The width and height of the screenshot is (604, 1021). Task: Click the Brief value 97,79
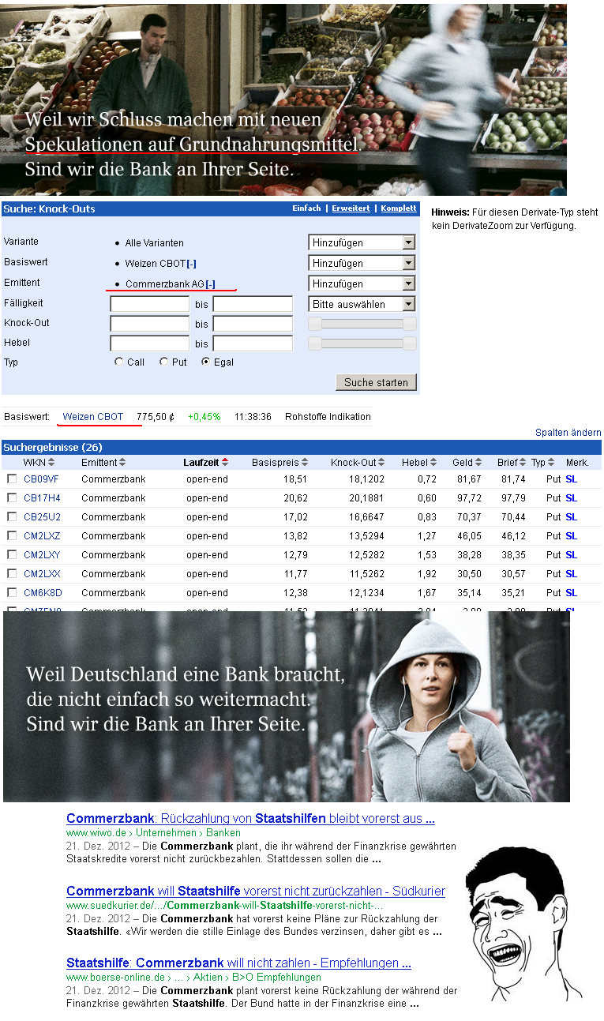point(513,498)
